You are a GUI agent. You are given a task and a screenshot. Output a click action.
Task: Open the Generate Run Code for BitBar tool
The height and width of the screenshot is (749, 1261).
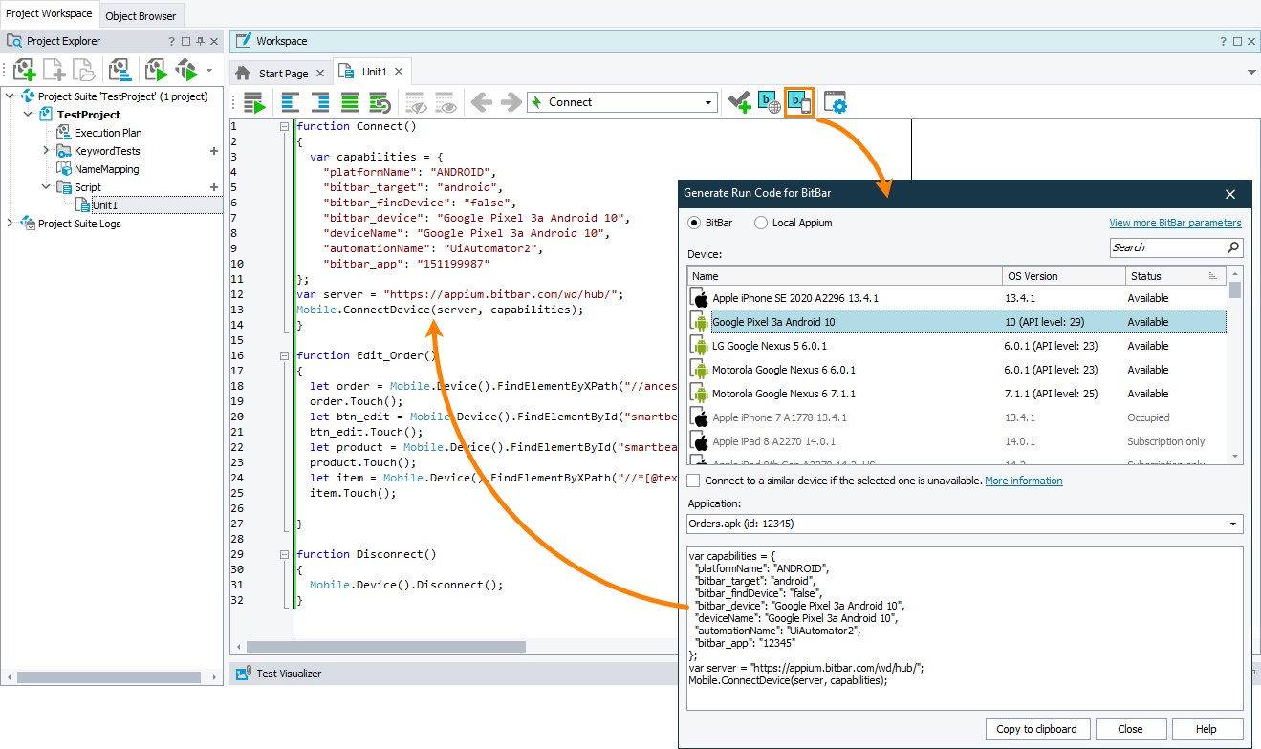798,101
